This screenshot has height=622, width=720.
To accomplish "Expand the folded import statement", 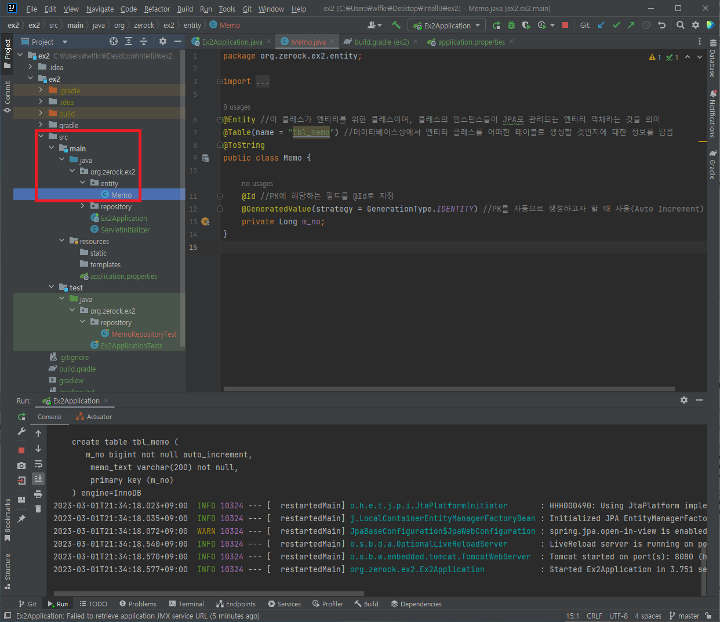I will (220, 81).
